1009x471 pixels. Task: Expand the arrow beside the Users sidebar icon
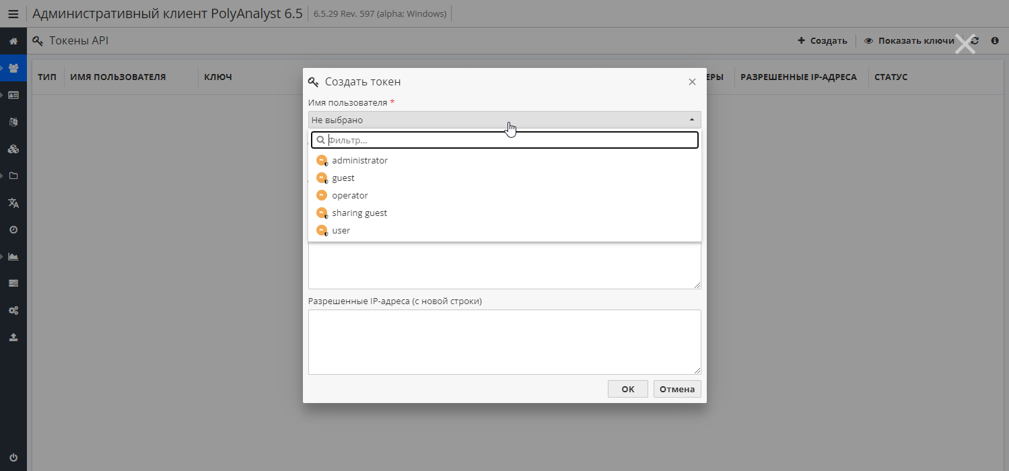(x=3, y=68)
